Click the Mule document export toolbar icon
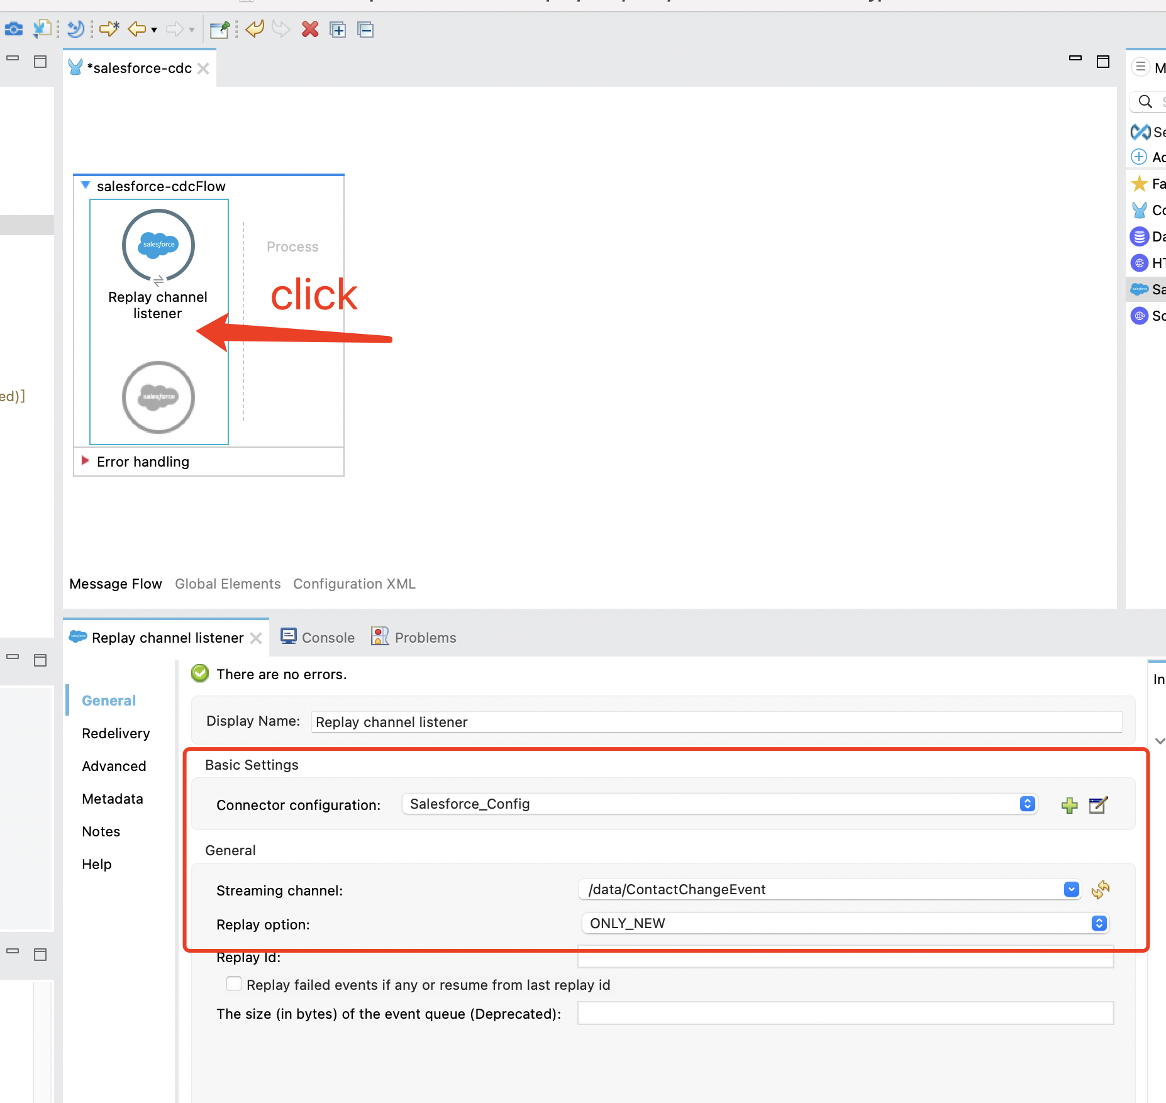The image size is (1166, 1103). coord(42,29)
